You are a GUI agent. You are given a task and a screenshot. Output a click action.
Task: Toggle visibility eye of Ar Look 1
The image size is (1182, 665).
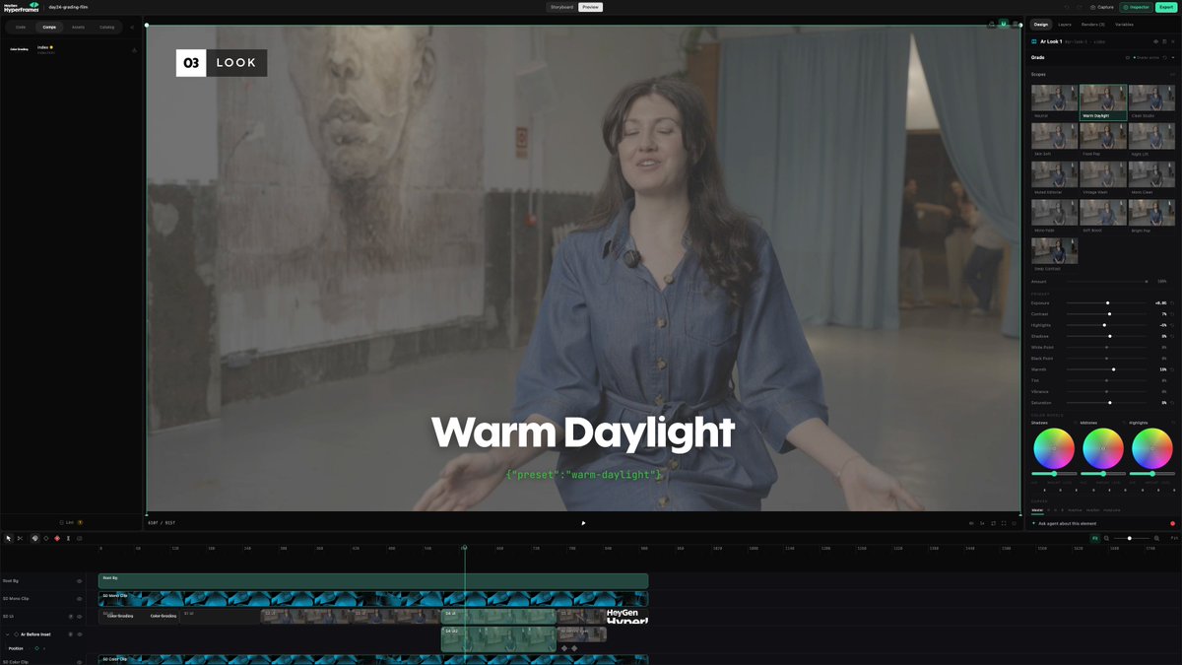click(x=1155, y=41)
